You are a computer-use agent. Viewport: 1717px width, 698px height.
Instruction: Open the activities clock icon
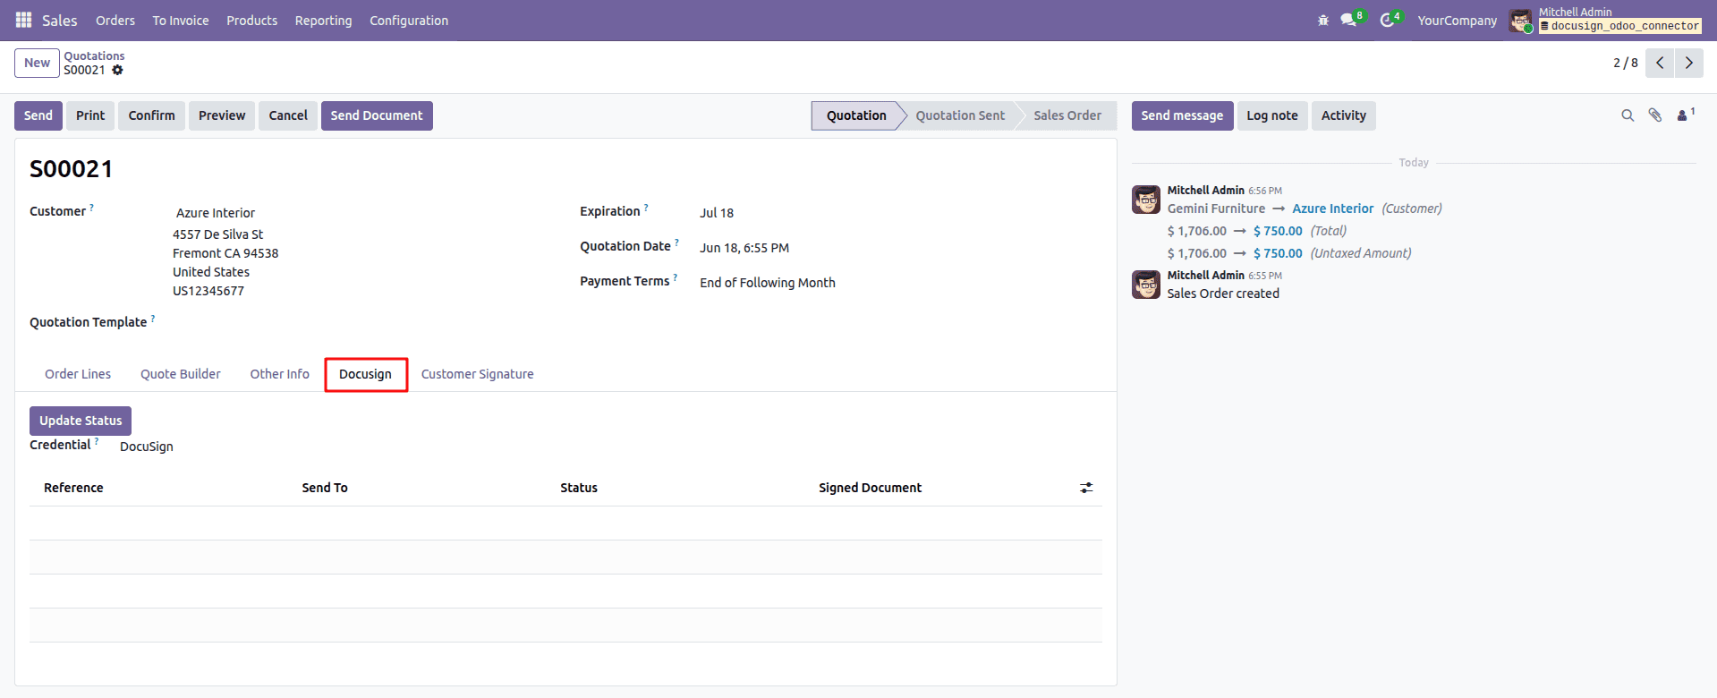point(1387,20)
